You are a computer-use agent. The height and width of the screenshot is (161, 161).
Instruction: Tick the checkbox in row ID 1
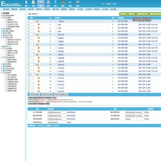point(56,21)
